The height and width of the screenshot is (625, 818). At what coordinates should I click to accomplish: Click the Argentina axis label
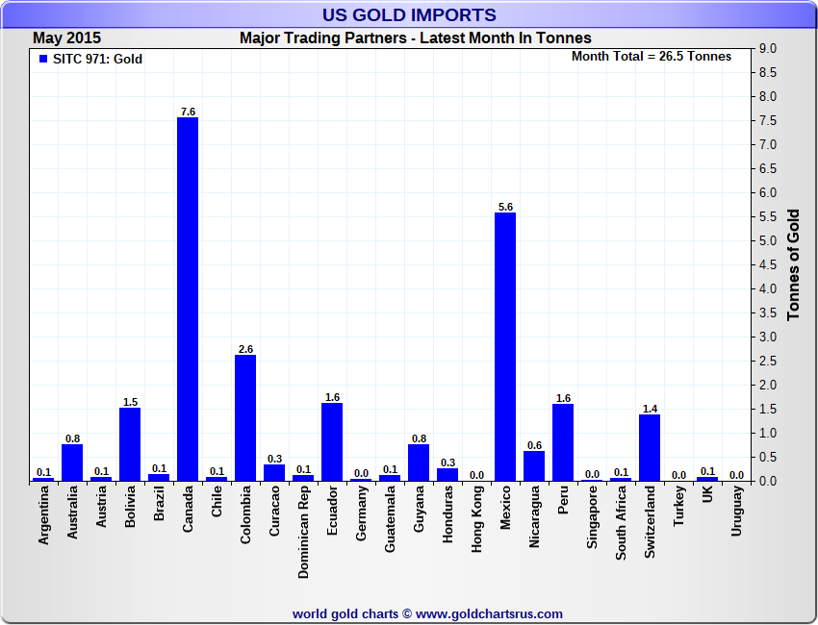43,515
